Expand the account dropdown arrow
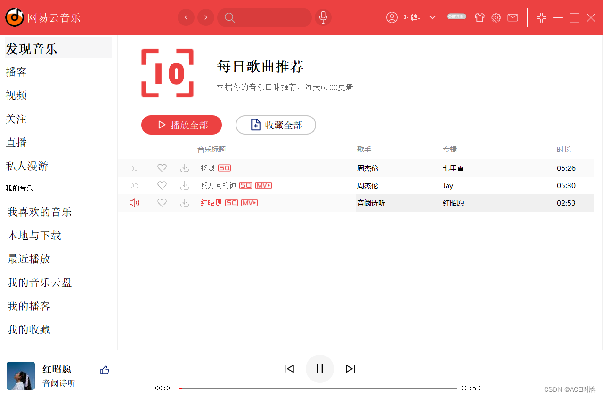Screen dimensions: 603x397 point(432,17)
